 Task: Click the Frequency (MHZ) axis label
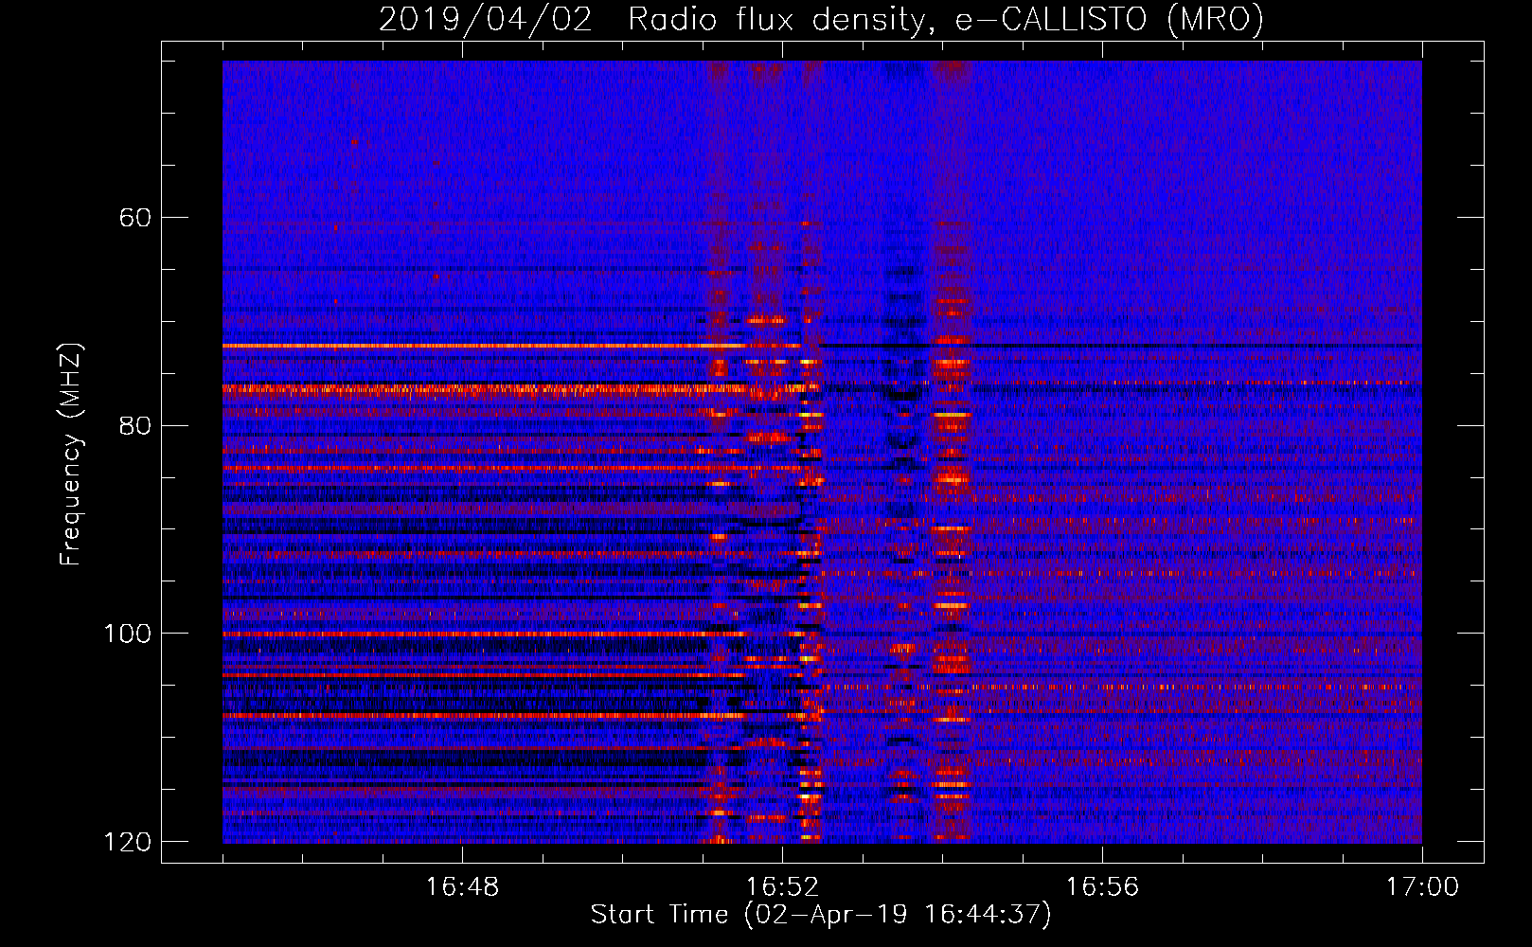click(x=71, y=454)
